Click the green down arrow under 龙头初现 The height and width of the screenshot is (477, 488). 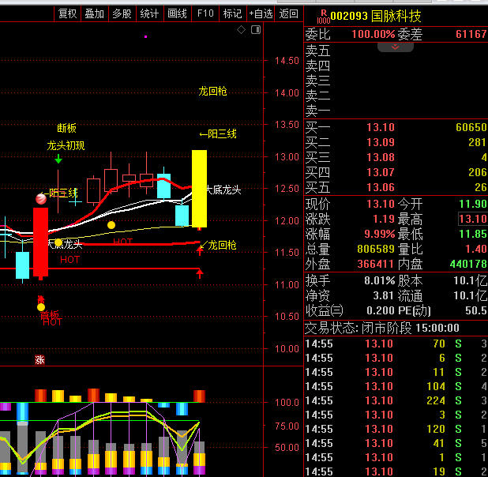coord(58,160)
